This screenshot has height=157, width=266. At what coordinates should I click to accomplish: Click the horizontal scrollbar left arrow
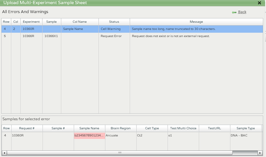pos(4,153)
